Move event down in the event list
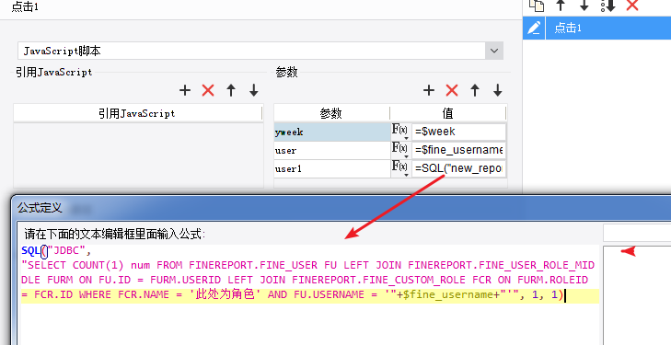The image size is (671, 345). click(x=584, y=6)
